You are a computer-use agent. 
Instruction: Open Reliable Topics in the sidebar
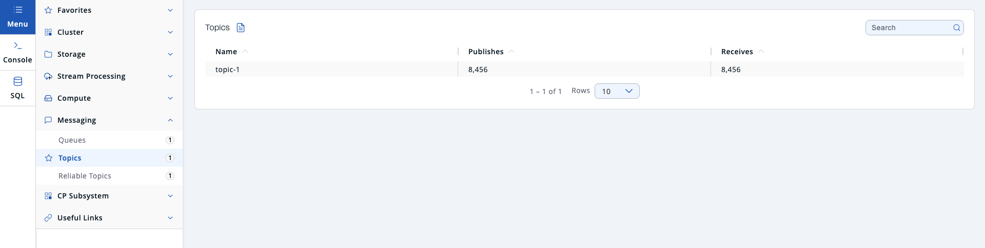coord(85,176)
